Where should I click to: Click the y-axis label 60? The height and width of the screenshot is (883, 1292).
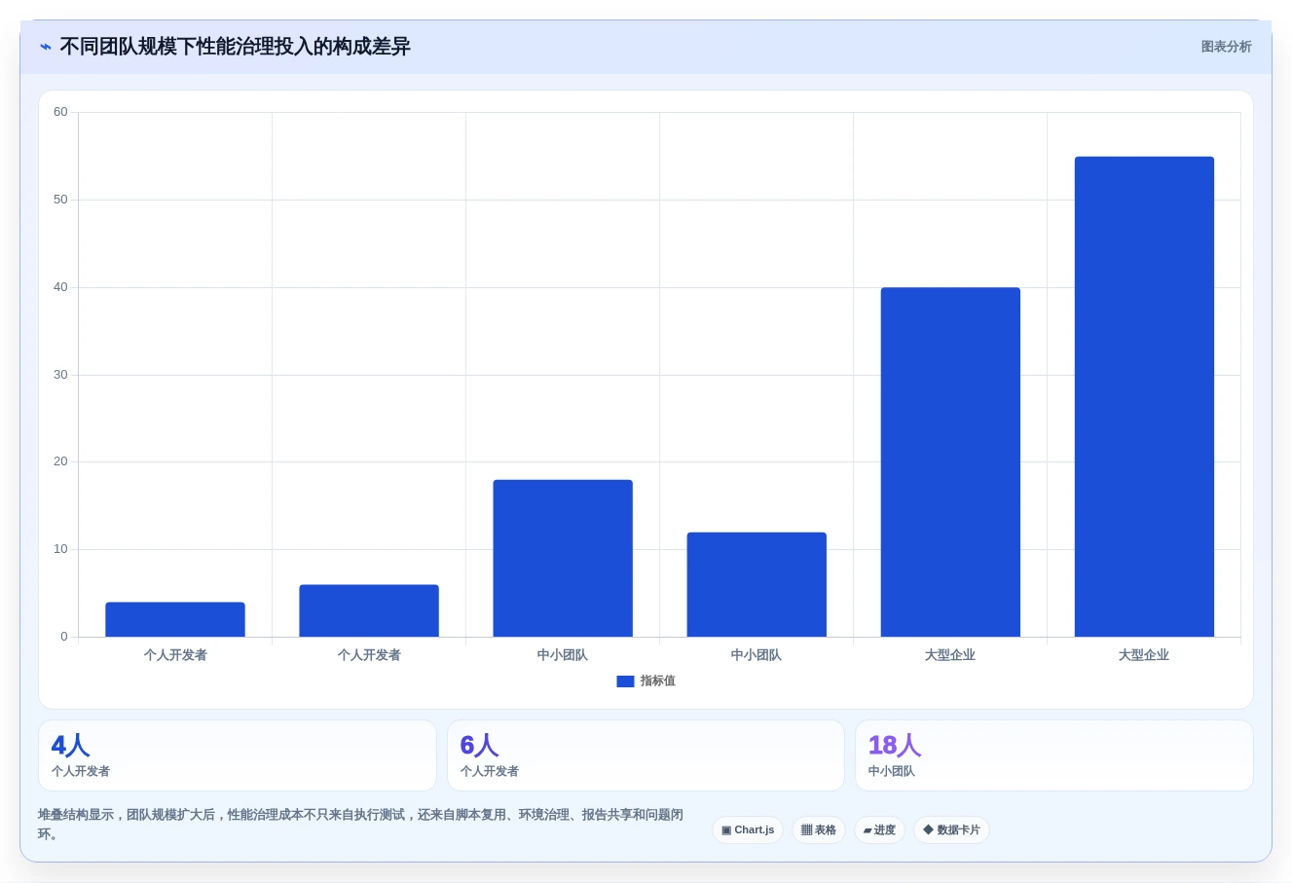click(60, 112)
